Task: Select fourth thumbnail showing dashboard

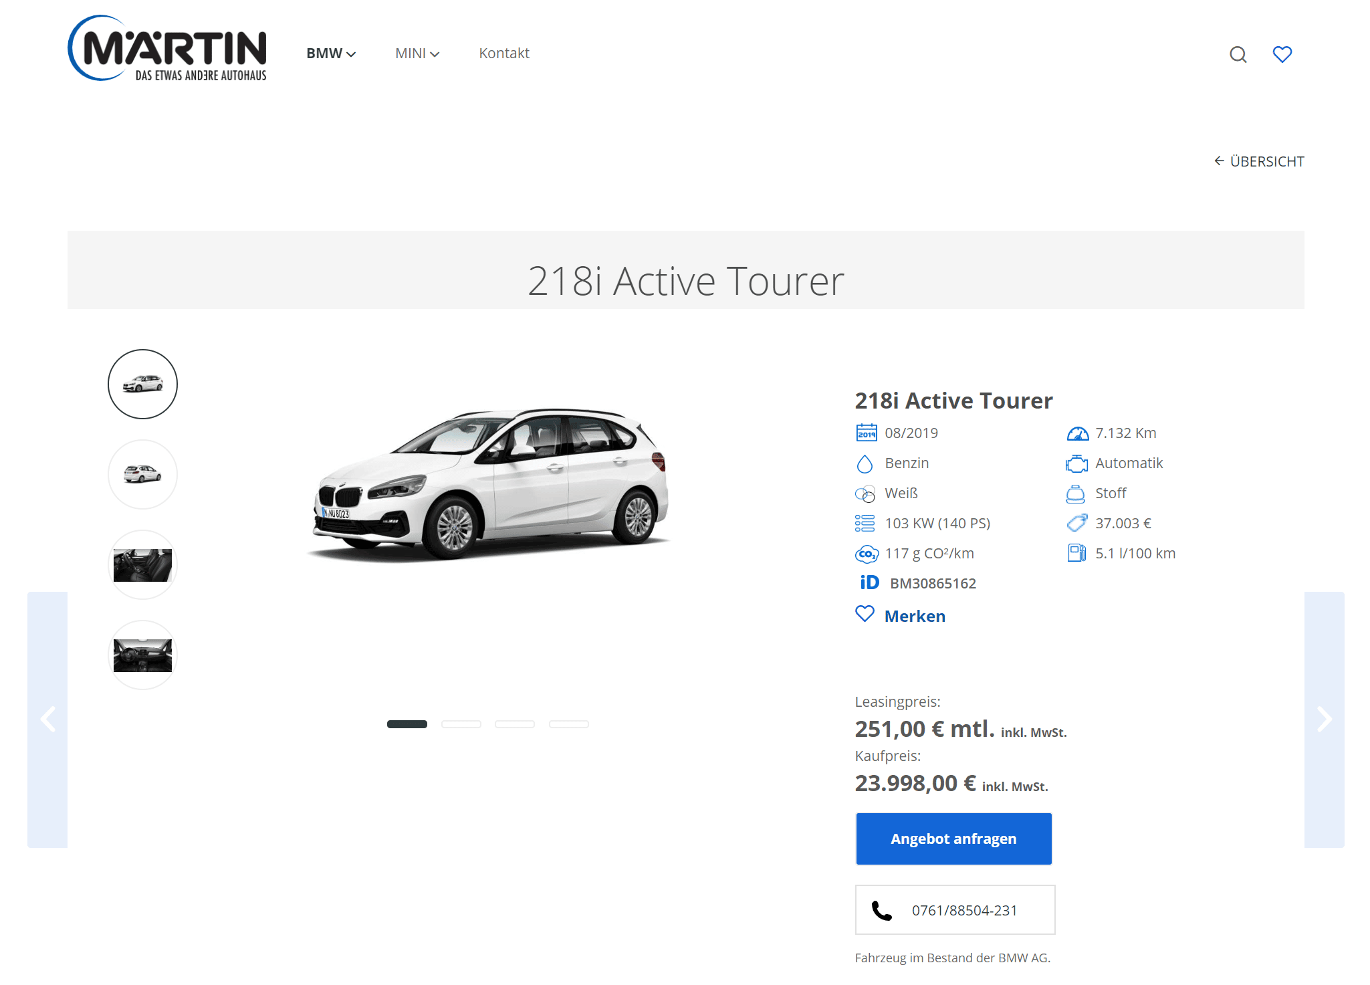Action: [142, 655]
